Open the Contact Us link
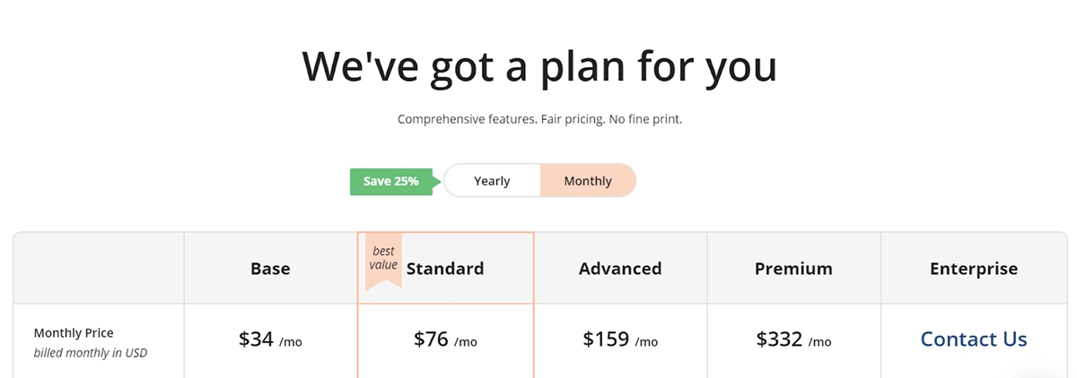The image size is (1077, 378). click(974, 339)
